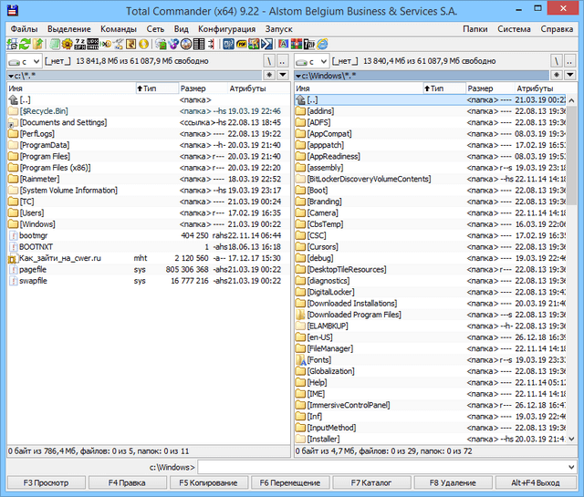Open Internet Explorer from the toolbar
The width and height of the screenshot is (584, 497).
[x=322, y=44]
